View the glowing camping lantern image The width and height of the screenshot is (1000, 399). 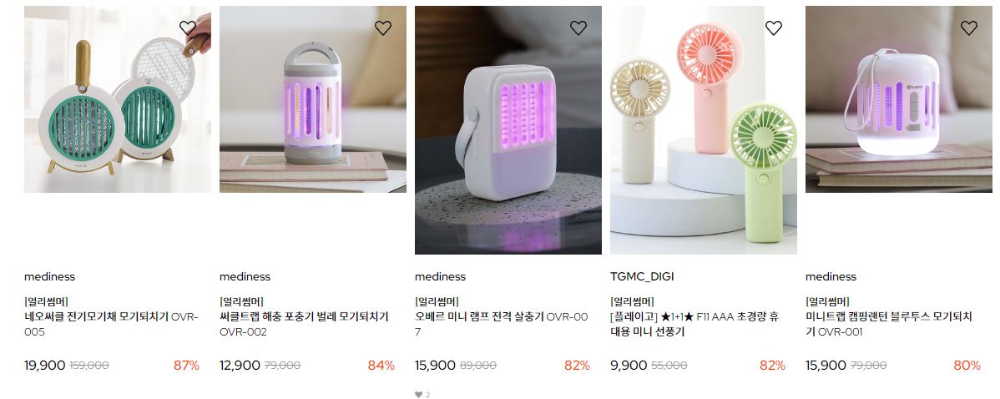[899, 99]
